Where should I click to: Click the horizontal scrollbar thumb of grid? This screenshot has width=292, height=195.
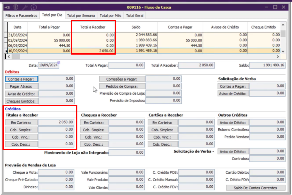(16, 56)
